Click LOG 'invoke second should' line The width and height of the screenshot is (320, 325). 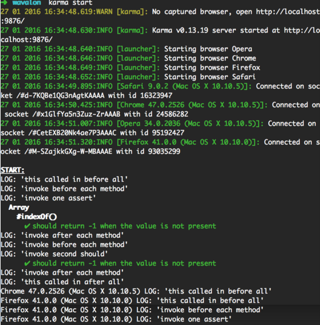[x=54, y=254]
